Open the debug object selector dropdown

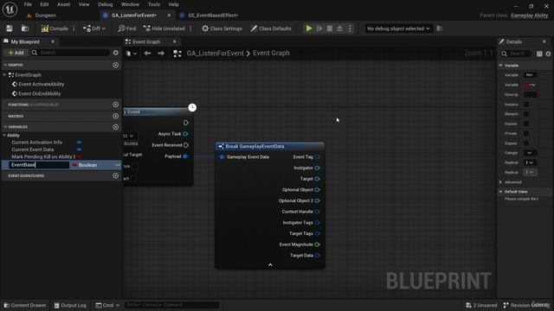398,29
